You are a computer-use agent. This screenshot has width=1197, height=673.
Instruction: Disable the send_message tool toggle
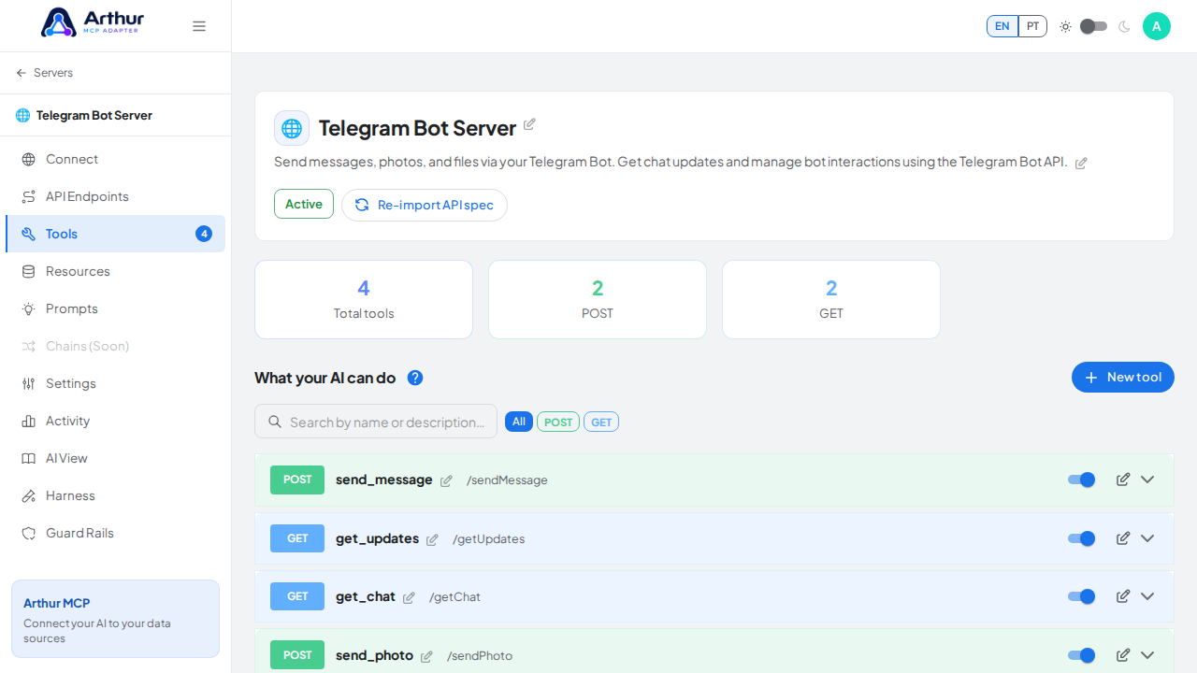click(x=1081, y=480)
